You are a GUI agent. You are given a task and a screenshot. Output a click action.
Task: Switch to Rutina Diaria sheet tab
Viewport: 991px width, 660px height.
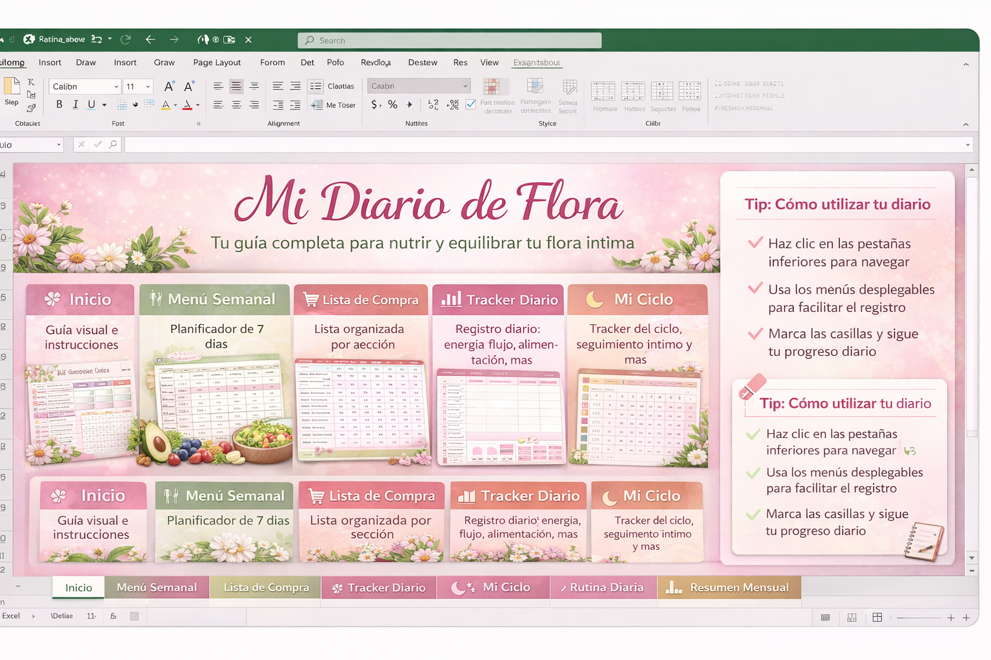[x=603, y=587]
